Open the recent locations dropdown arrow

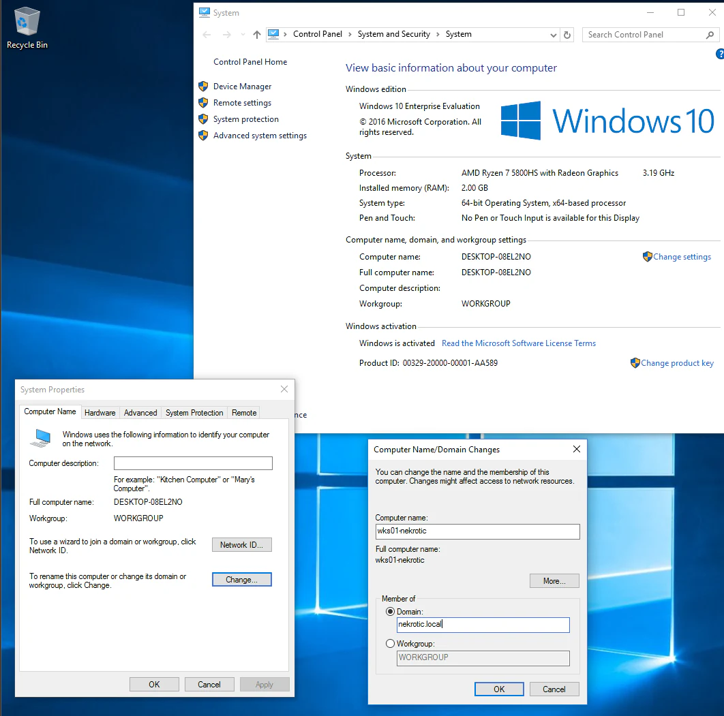click(243, 35)
